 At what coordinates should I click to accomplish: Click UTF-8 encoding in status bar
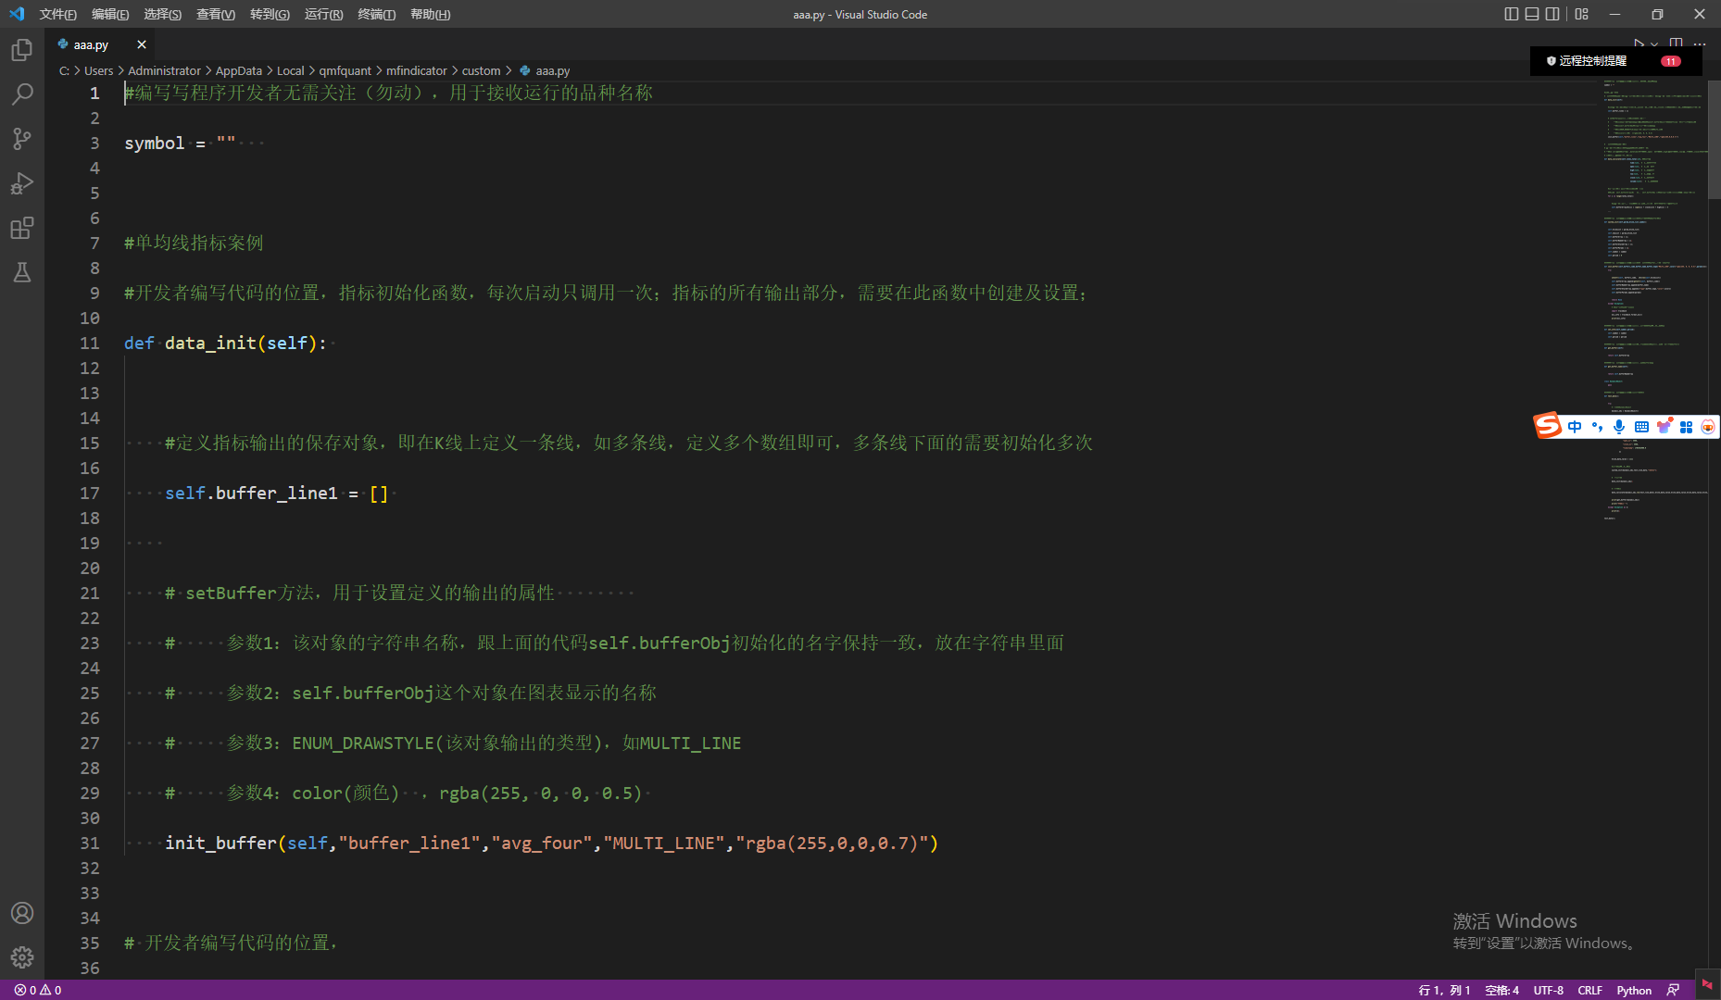tap(1548, 990)
